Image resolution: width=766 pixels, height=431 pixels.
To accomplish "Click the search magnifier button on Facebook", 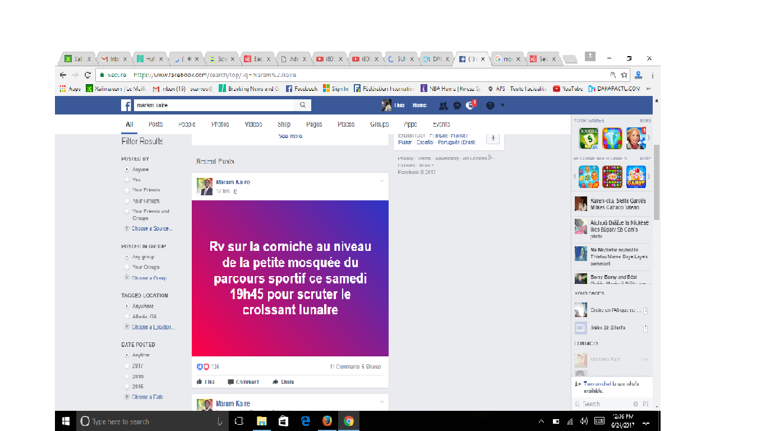I will (302, 105).
